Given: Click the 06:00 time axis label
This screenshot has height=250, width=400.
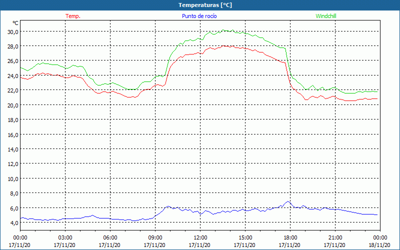Looking at the screenshot, I should click(110, 238).
